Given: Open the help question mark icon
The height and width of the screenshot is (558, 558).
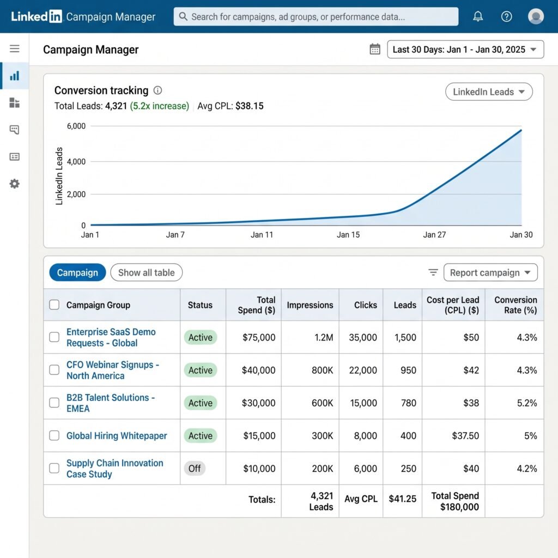Looking at the screenshot, I should pos(506,16).
